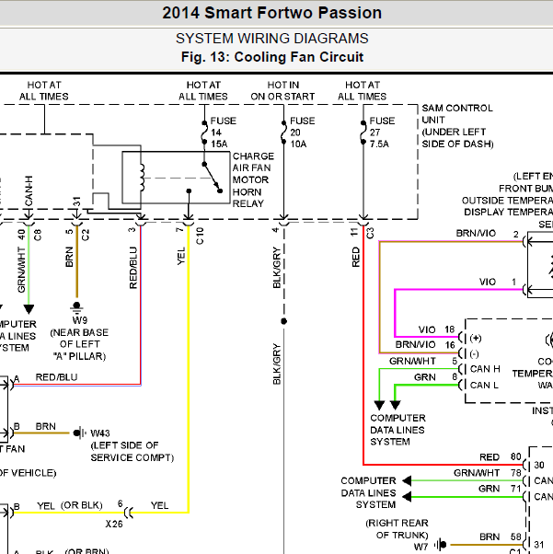
Task: Click the Fuse 27 squiggle symbol
Action: tap(363, 133)
